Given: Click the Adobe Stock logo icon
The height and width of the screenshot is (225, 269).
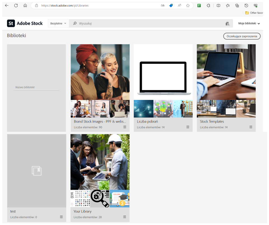Looking at the screenshot, I should coord(11,23).
